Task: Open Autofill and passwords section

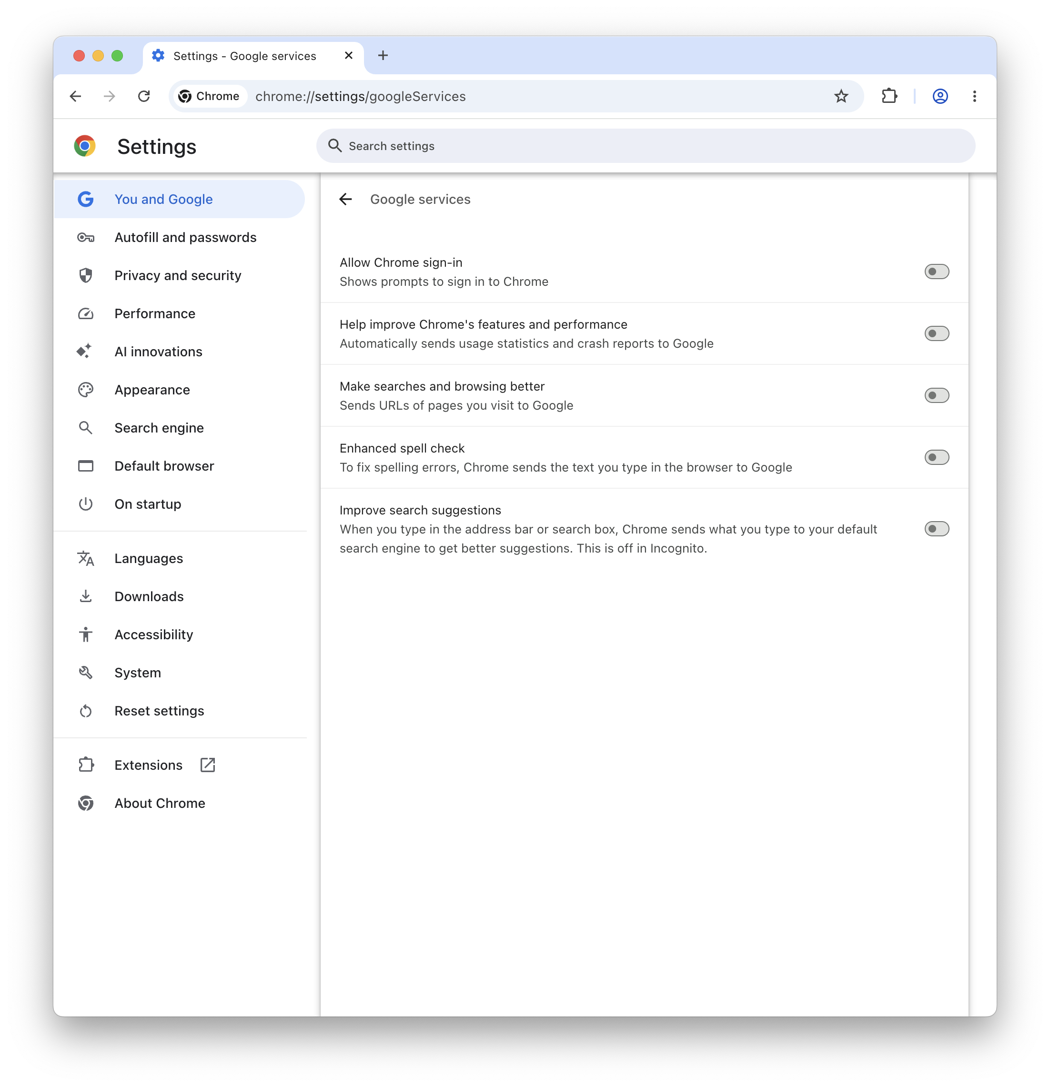Action: pyautogui.click(x=179, y=237)
